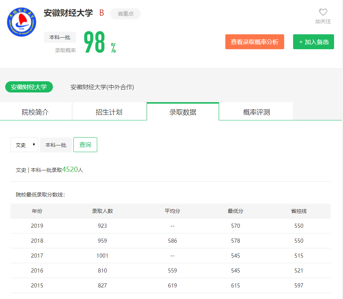
Task: Select the 2018 year row cell
Action: pyautogui.click(x=37, y=241)
